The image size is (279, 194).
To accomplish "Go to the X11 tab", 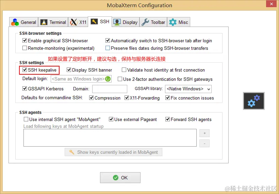I will click(78, 22).
